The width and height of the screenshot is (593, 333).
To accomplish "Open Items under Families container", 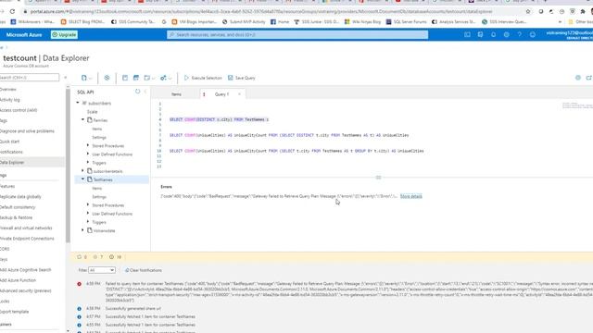I will (x=96, y=129).
